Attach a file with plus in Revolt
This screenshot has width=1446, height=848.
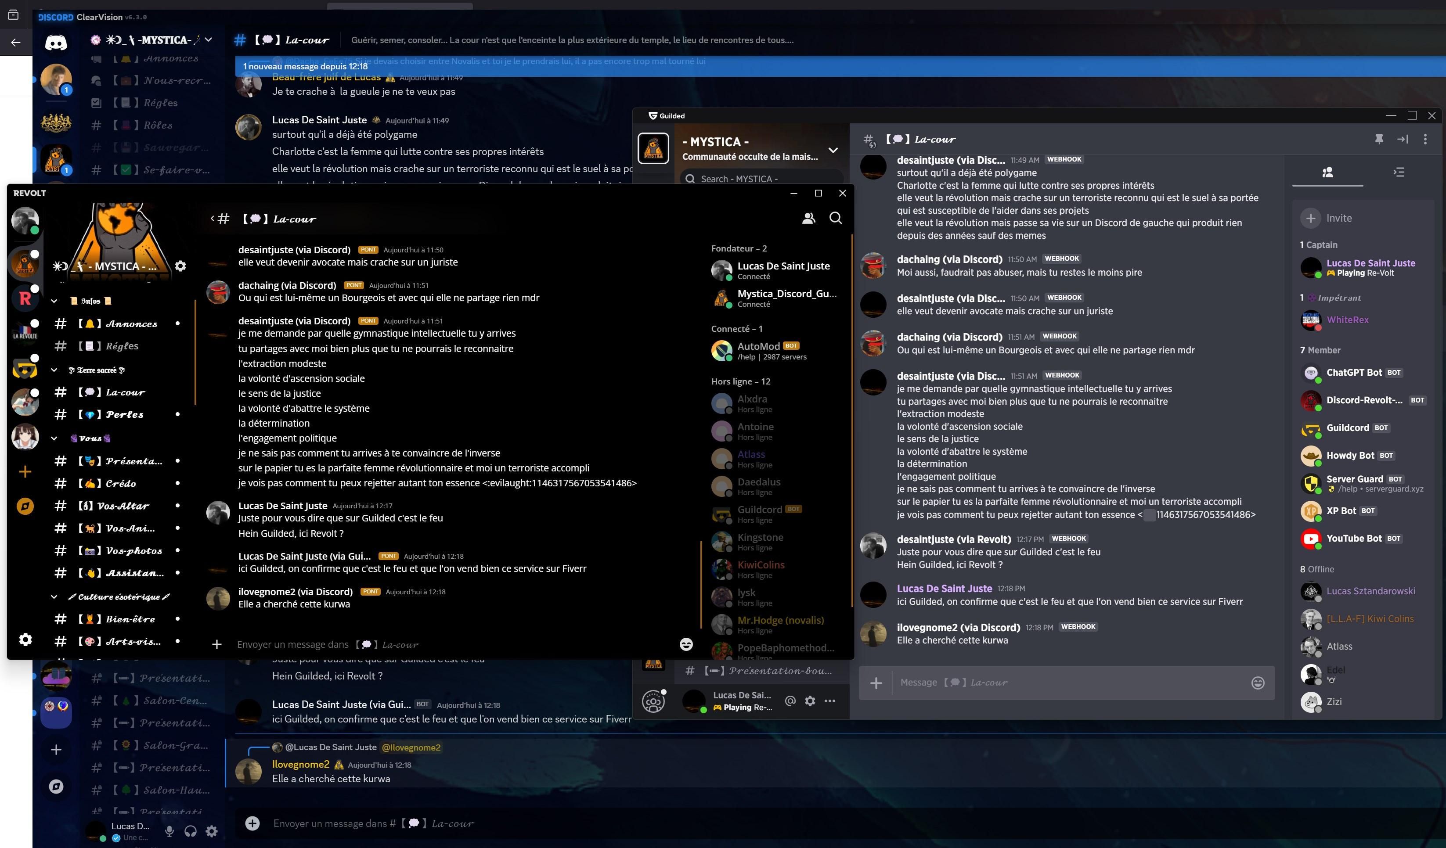coord(217,644)
